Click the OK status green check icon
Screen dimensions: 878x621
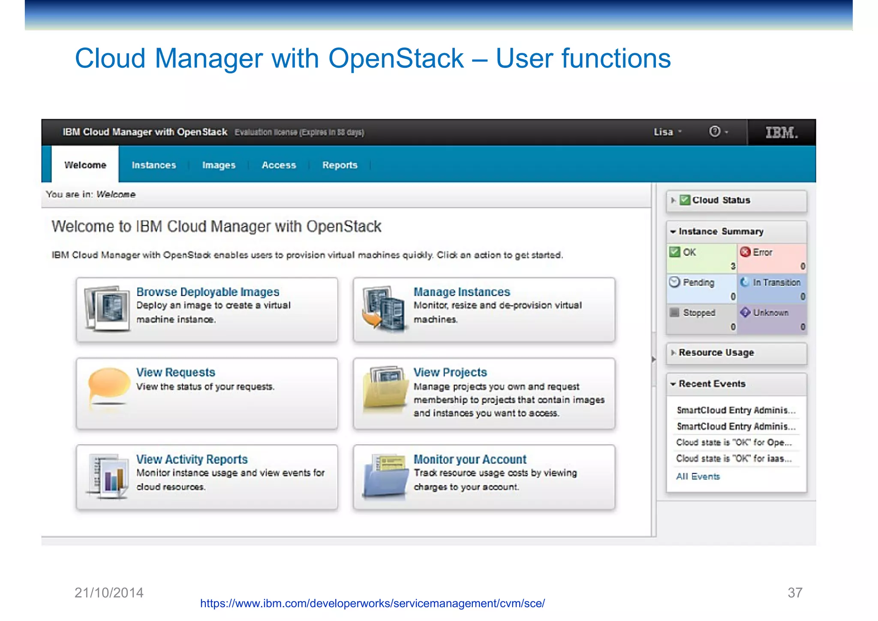[x=675, y=252]
